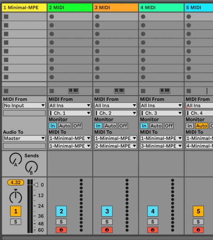Stop clips on track 2 MIDI
Viewport: 213px width, 240px height.
52,91
